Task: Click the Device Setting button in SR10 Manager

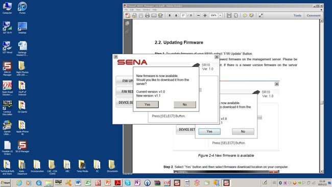Action: click(125, 103)
